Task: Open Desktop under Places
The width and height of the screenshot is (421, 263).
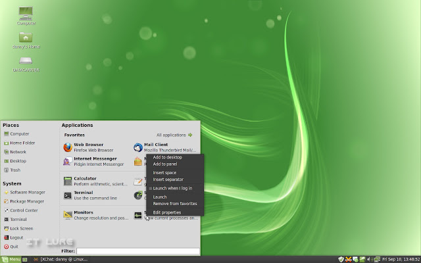Action: pos(15,161)
